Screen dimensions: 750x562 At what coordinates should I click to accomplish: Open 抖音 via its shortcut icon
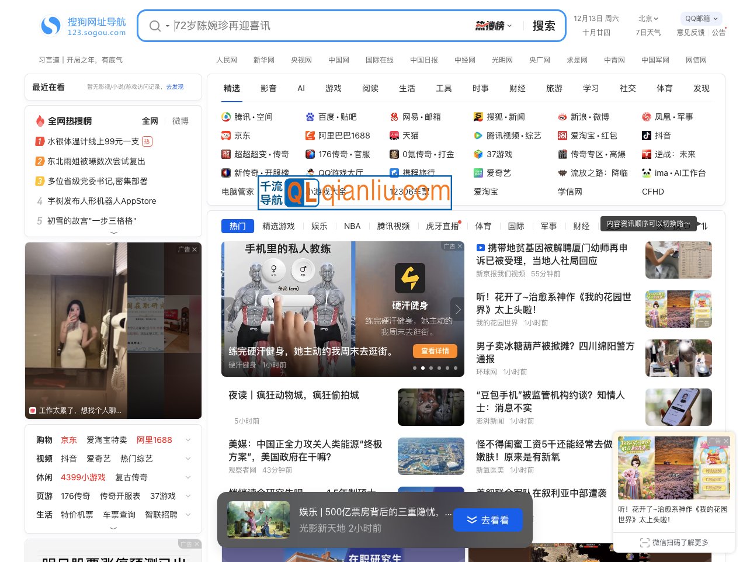(646, 136)
